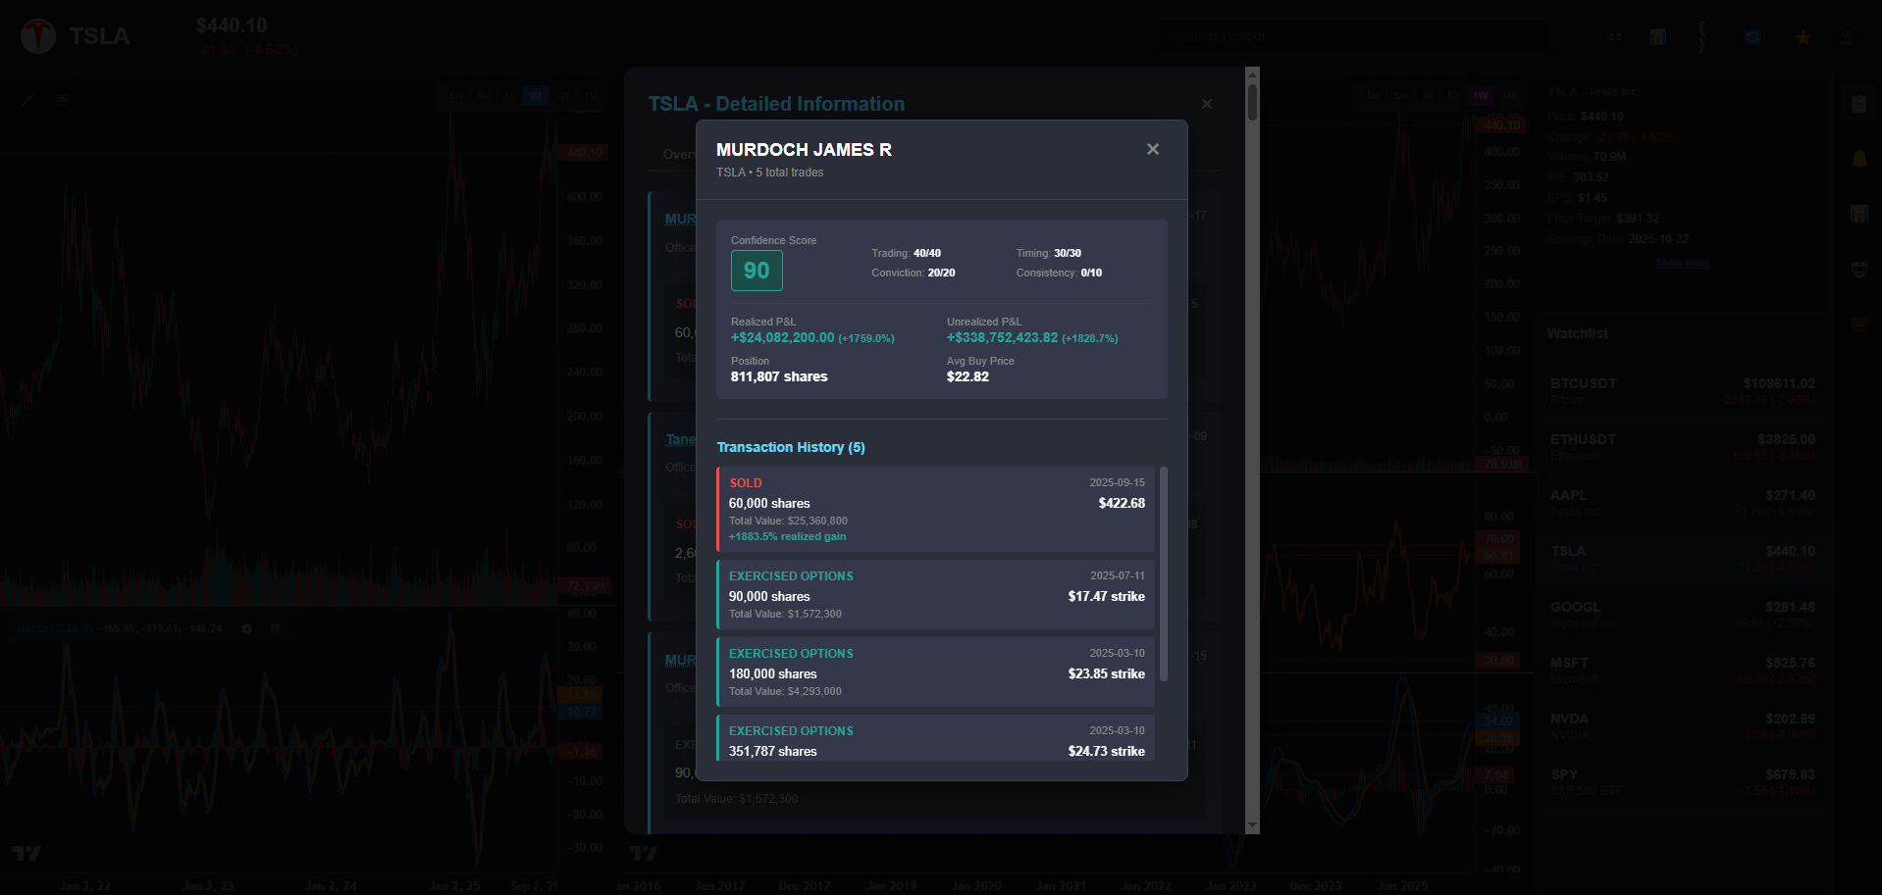Click the detail panel scroll-up arrow
Image resolution: width=1882 pixels, height=895 pixels.
1252,74
